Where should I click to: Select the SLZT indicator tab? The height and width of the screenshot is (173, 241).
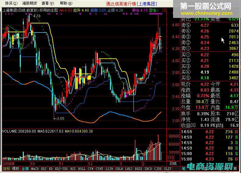coord(168,169)
